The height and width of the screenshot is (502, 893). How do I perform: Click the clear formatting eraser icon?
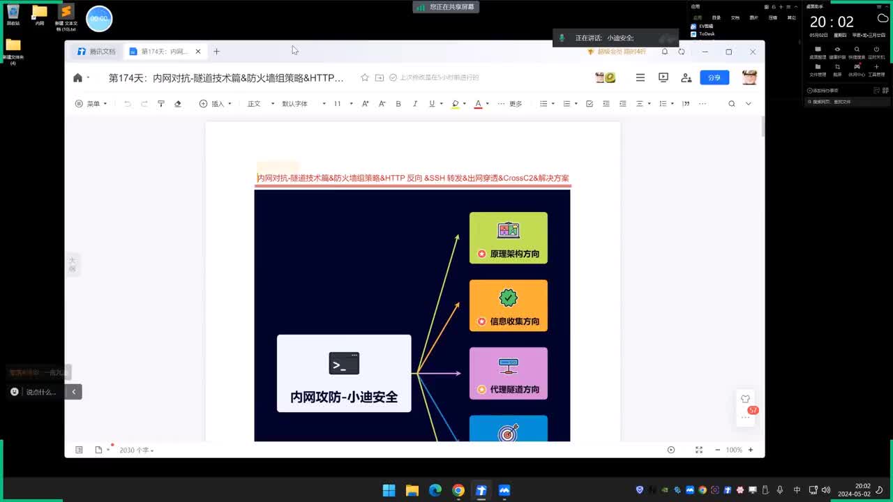[x=178, y=104]
